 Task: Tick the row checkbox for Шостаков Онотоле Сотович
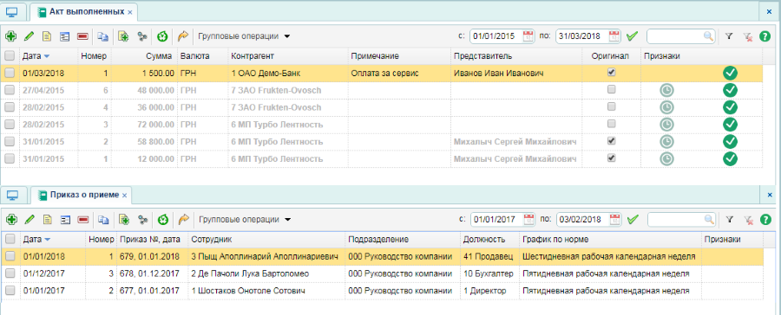point(10,290)
